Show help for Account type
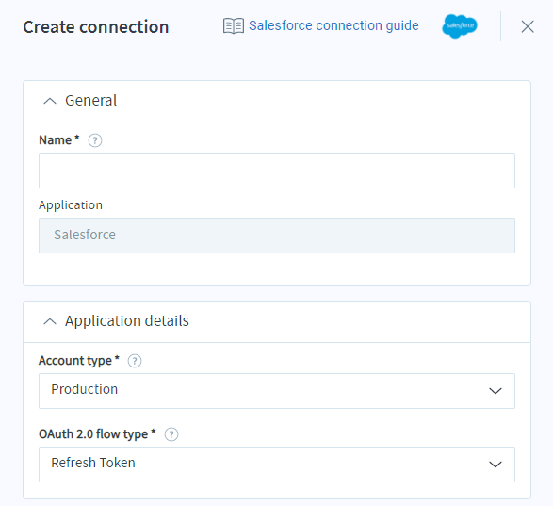The width and height of the screenshot is (553, 506). 135,361
